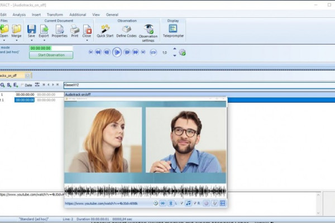Go to the first event in list navigation

coord(44,85)
